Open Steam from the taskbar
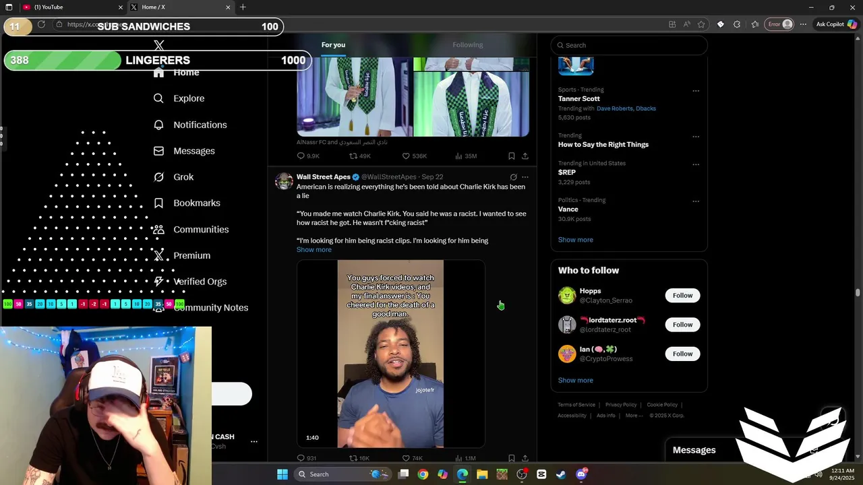The width and height of the screenshot is (863, 485). 561,474
